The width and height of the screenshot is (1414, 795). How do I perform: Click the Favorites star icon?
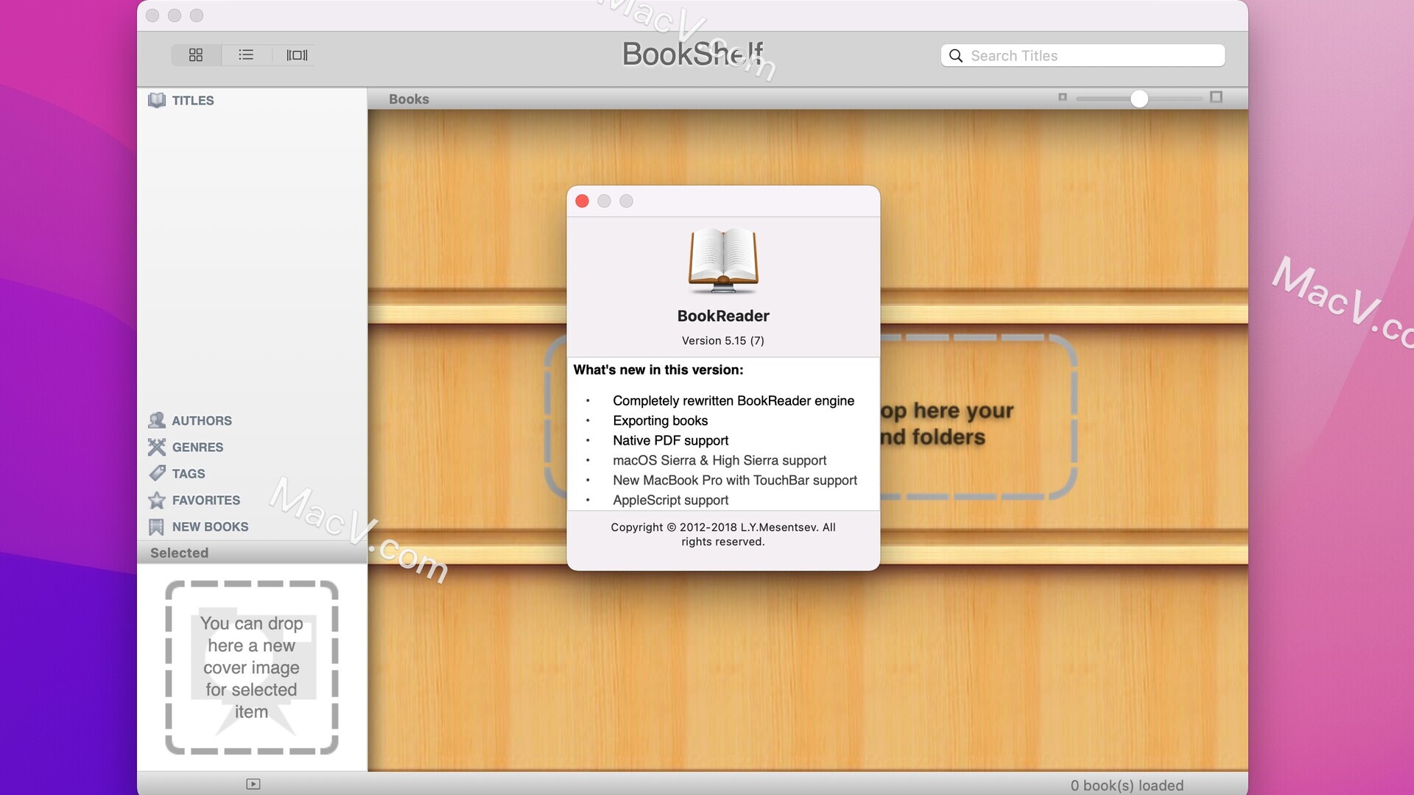point(157,500)
